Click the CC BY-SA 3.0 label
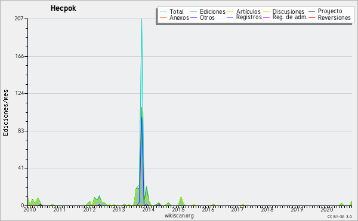The width and height of the screenshot is (358, 221). (x=340, y=216)
